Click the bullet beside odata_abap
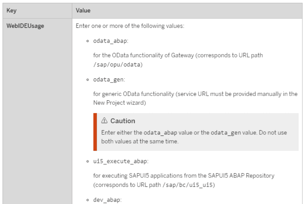 tap(88, 41)
